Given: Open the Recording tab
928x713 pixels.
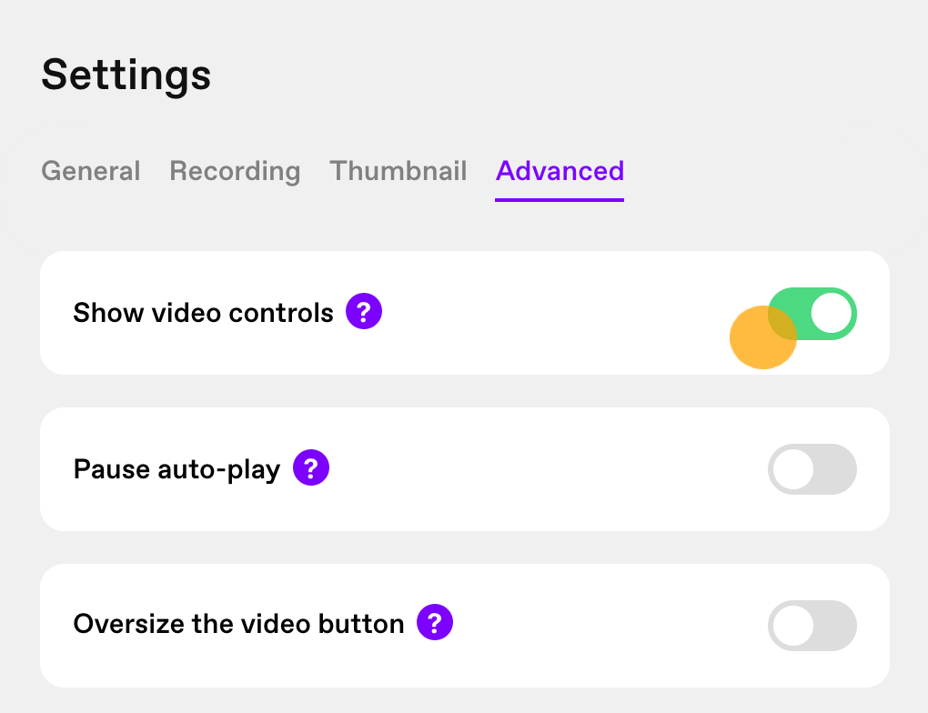Looking at the screenshot, I should [x=235, y=171].
